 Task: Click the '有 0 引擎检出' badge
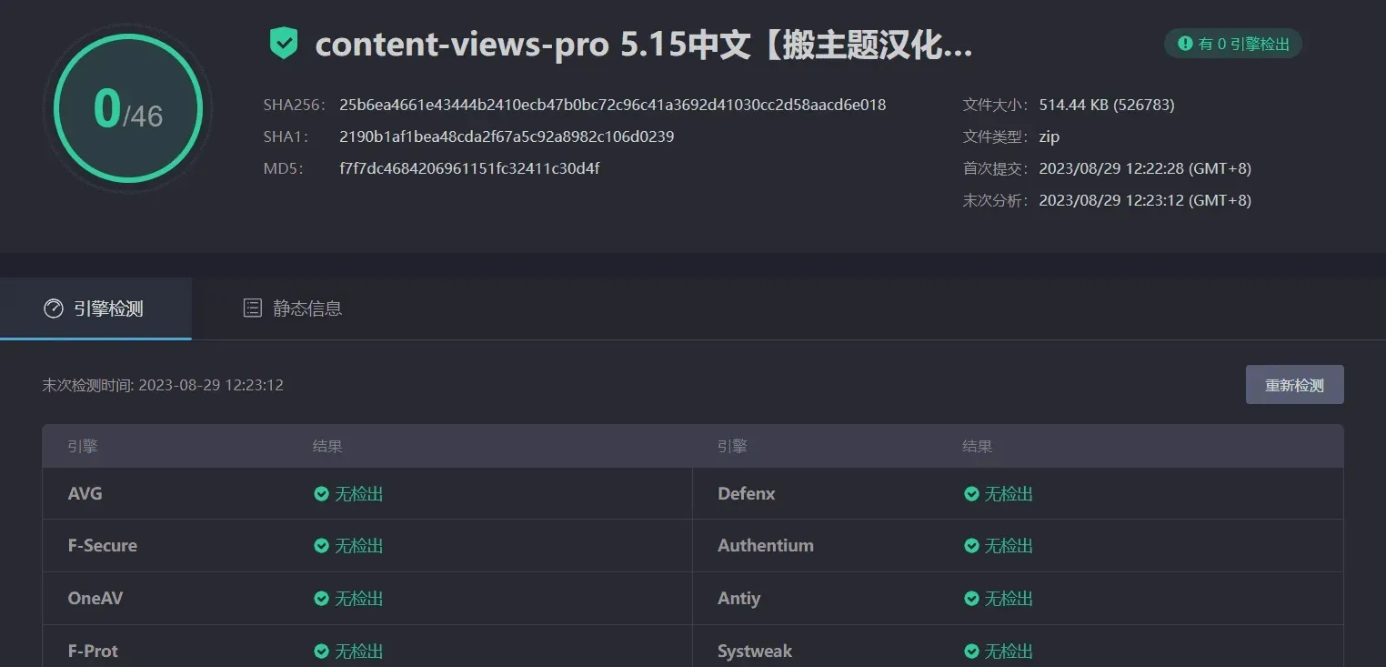coord(1233,44)
